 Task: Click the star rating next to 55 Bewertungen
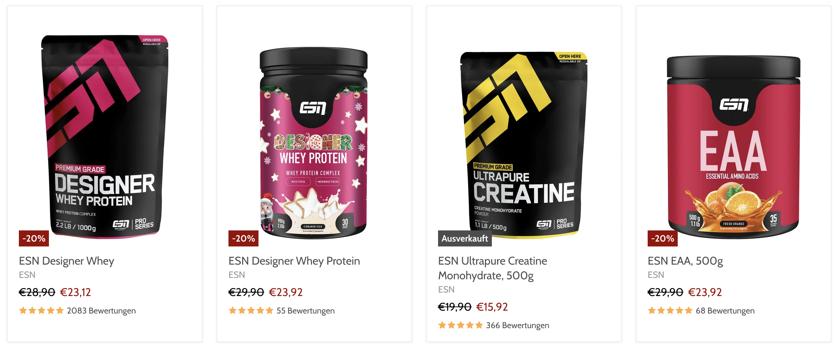tap(251, 310)
